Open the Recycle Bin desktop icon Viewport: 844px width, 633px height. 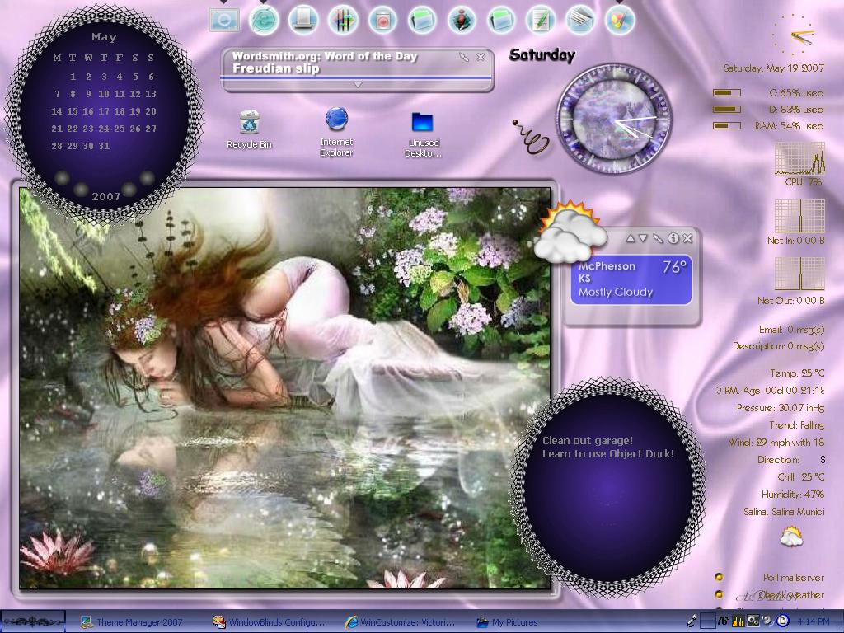[x=249, y=129]
